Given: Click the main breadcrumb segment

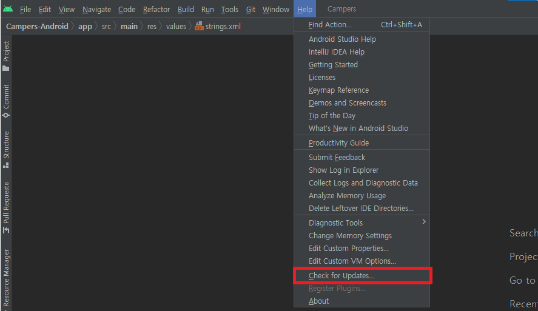Looking at the screenshot, I should pos(129,27).
